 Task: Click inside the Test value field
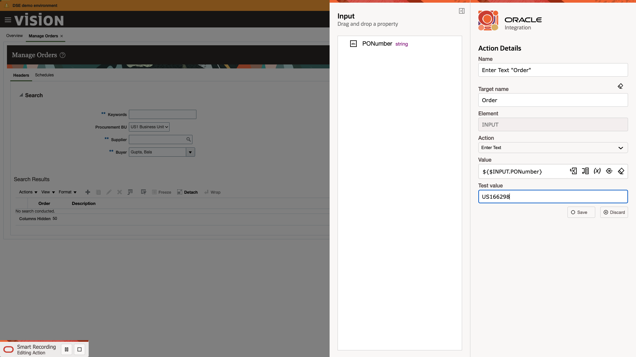(553, 196)
